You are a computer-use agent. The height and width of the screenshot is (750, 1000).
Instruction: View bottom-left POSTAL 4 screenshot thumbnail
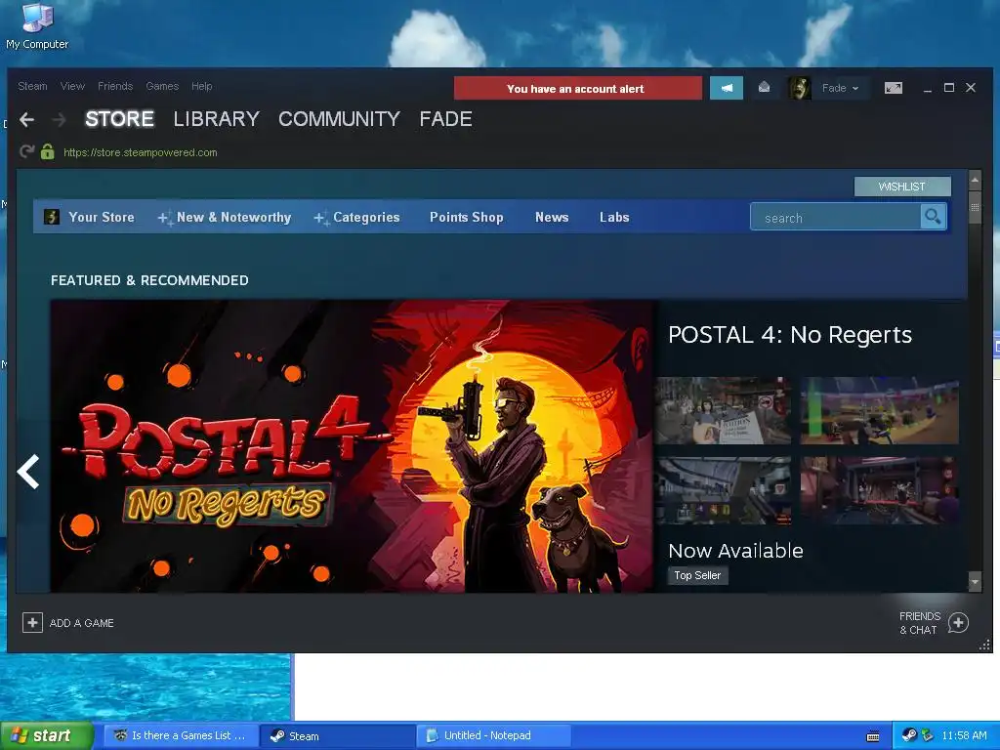(x=724, y=490)
